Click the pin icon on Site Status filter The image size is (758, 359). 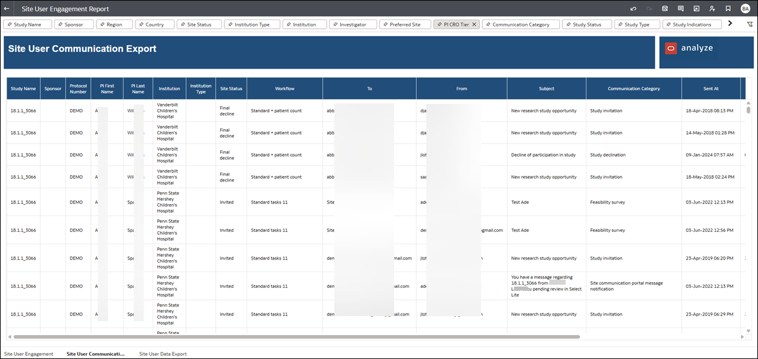[x=182, y=25]
